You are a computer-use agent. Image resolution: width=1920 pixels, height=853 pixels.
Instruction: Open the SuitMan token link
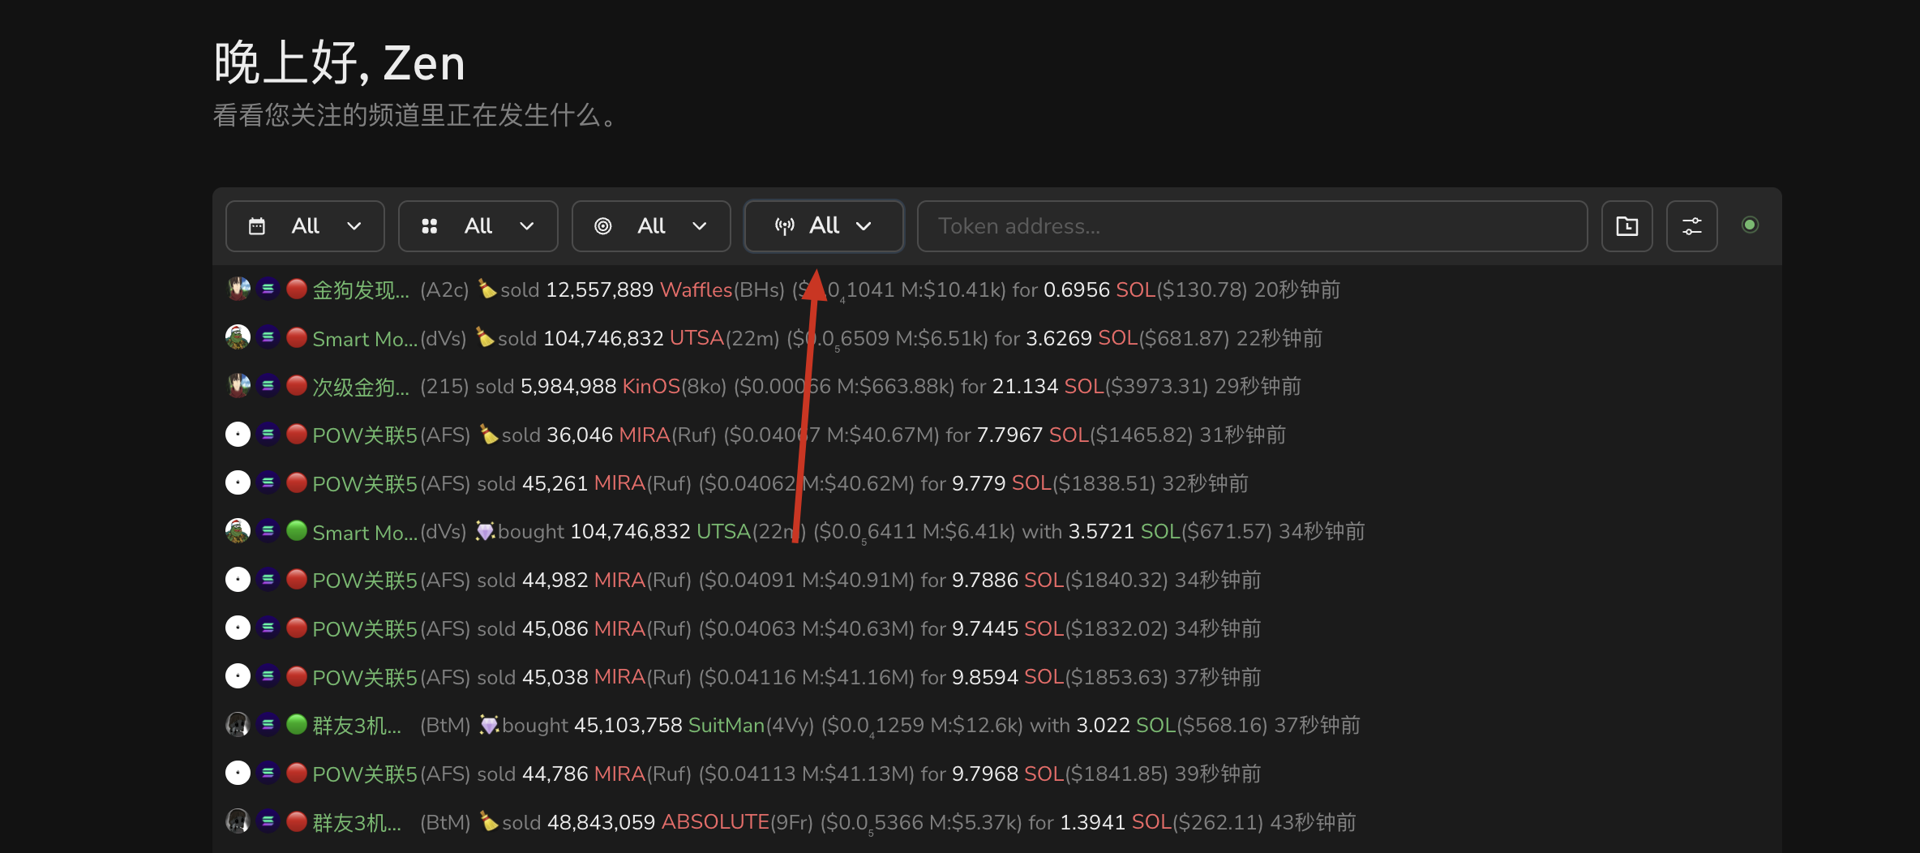pyautogui.click(x=726, y=725)
